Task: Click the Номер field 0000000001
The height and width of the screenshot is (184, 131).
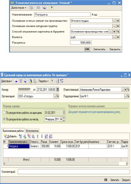Action: (x=25, y=90)
